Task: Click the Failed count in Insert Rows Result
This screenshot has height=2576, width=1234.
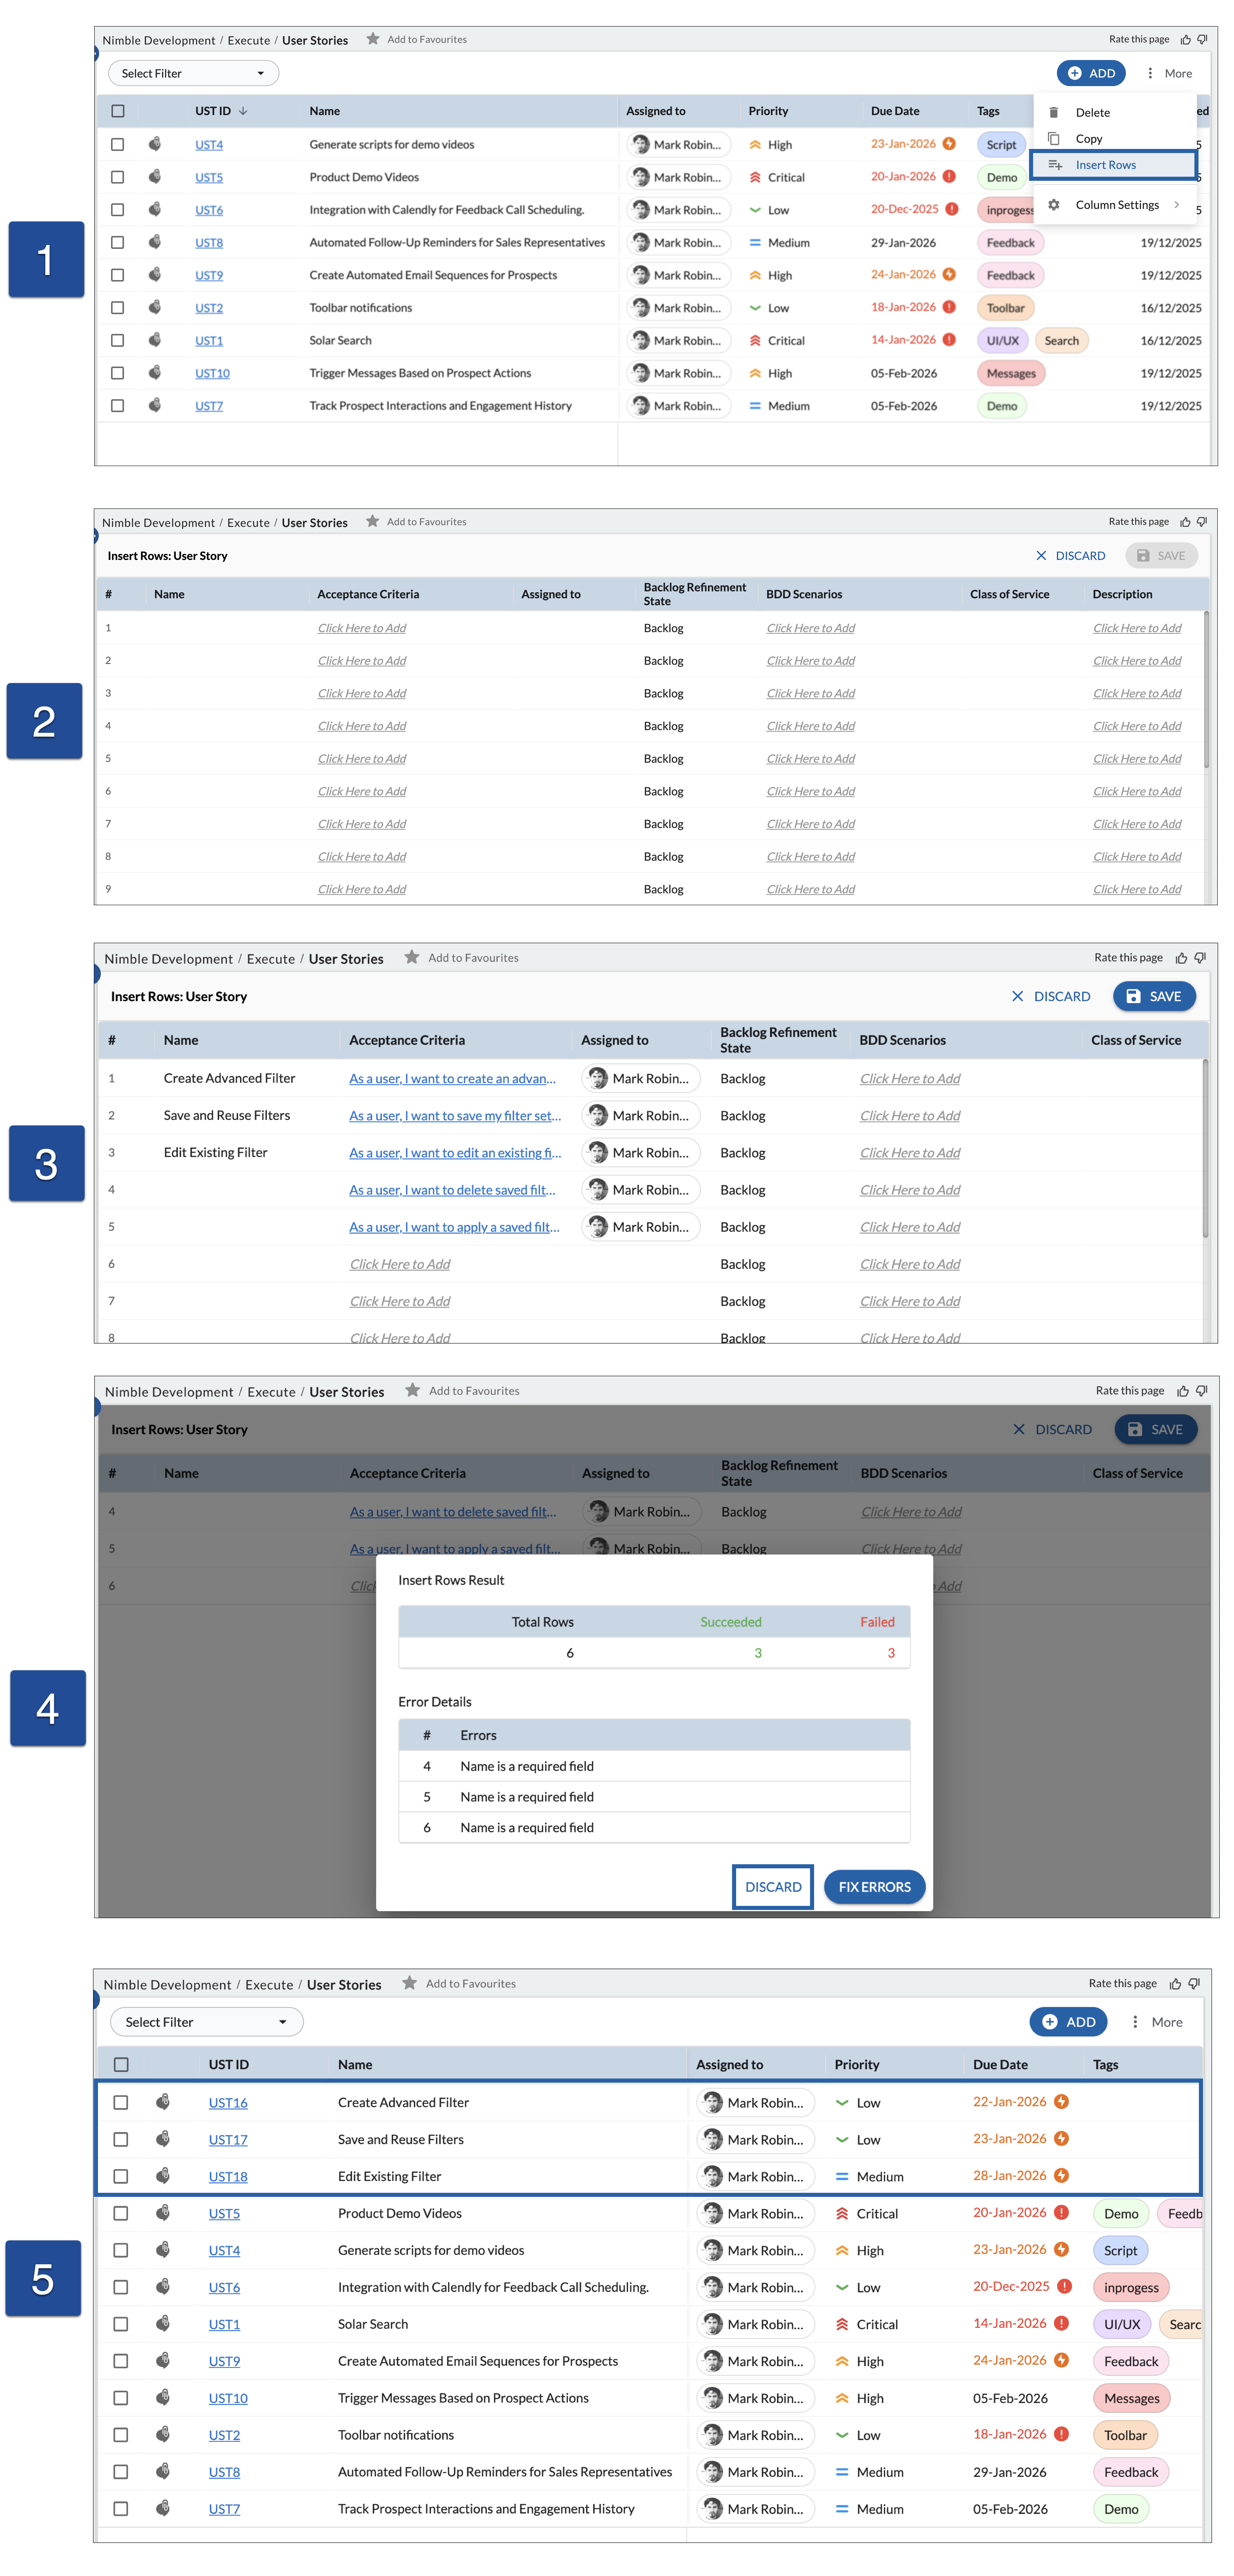Action: (x=891, y=1653)
